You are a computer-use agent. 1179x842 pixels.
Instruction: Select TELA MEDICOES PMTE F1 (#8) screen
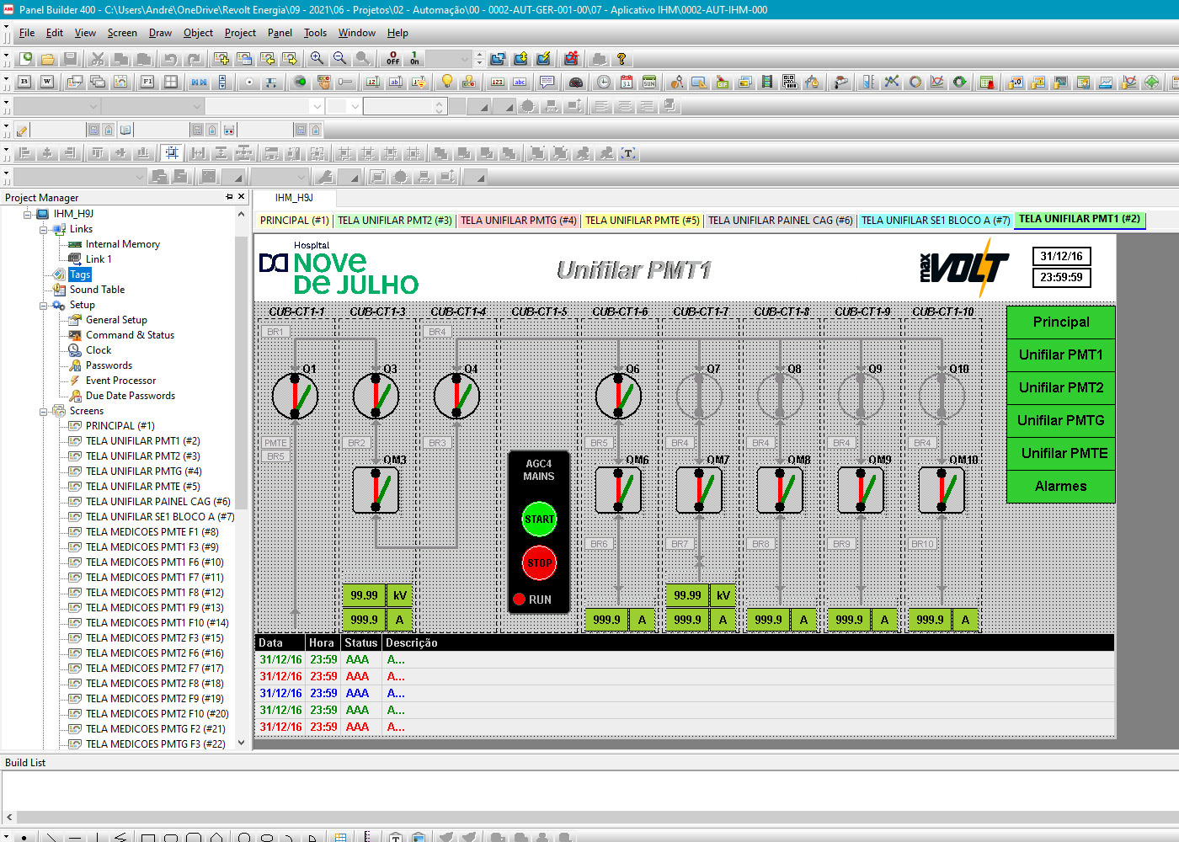152,532
